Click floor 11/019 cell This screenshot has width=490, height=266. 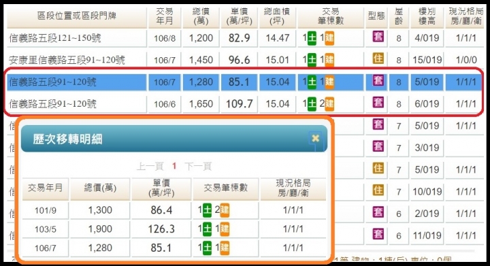pyautogui.click(x=427, y=235)
